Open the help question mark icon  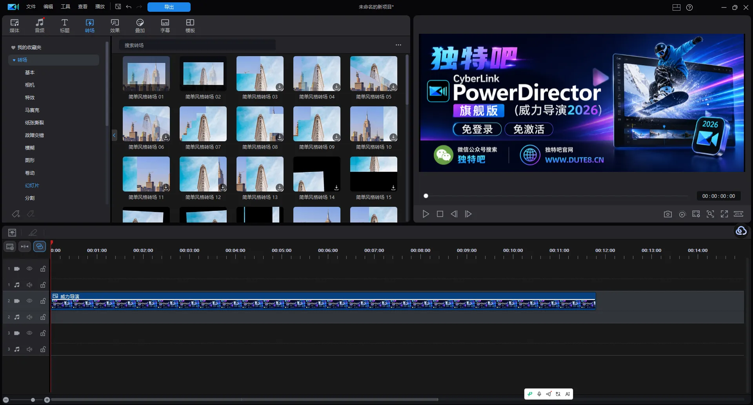[x=689, y=7]
